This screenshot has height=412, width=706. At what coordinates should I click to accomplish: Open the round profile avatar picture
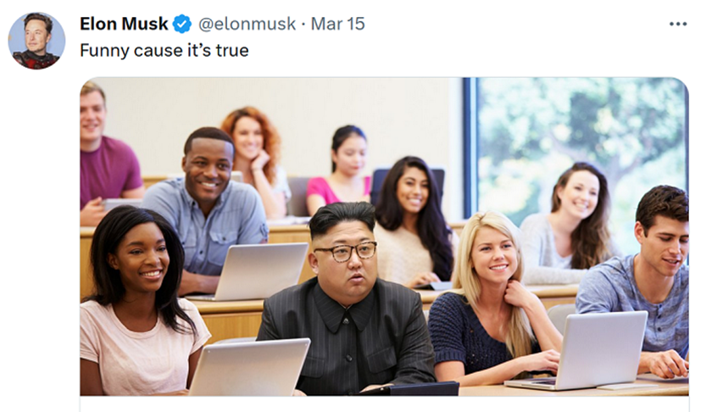tap(36, 41)
